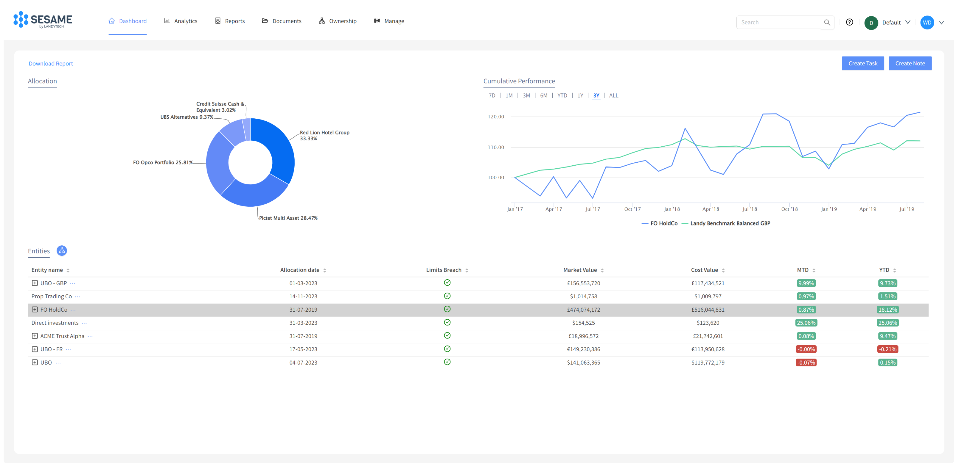Select the Entities section heading
The width and height of the screenshot is (956, 466).
(x=39, y=251)
